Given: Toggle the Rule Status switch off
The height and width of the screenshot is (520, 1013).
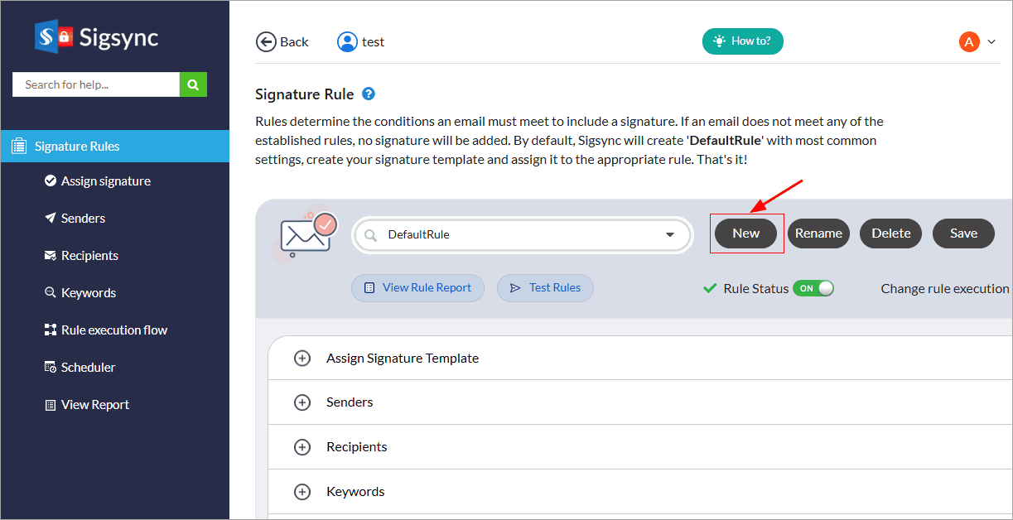Looking at the screenshot, I should pyautogui.click(x=813, y=288).
